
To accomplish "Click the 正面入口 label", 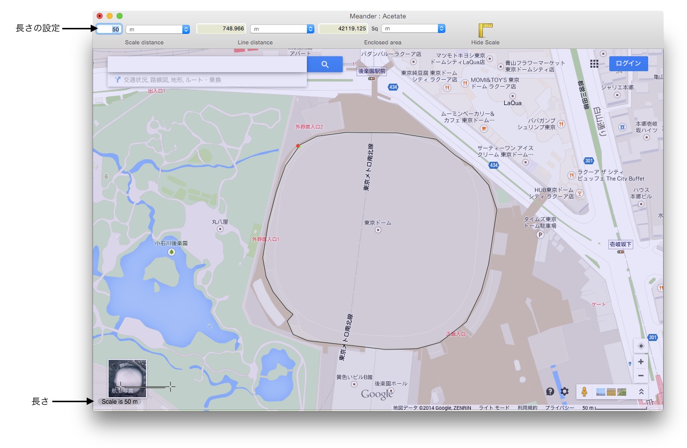I will point(456,334).
